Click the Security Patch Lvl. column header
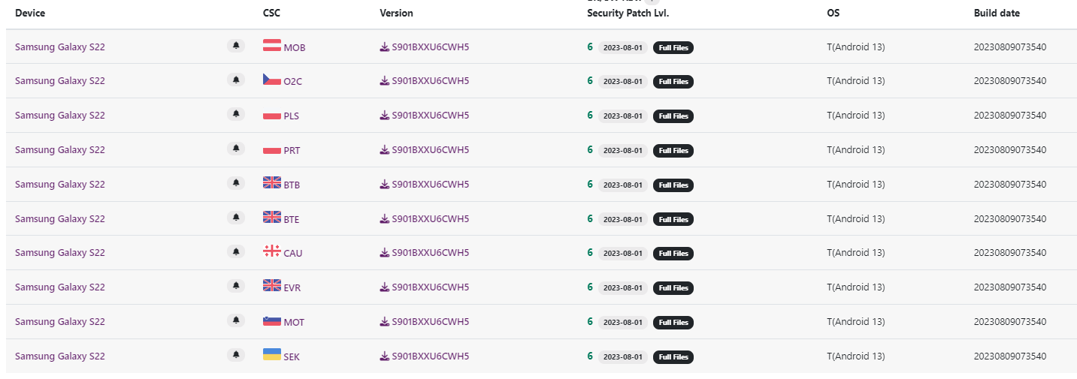The image size is (1077, 379). [x=628, y=14]
